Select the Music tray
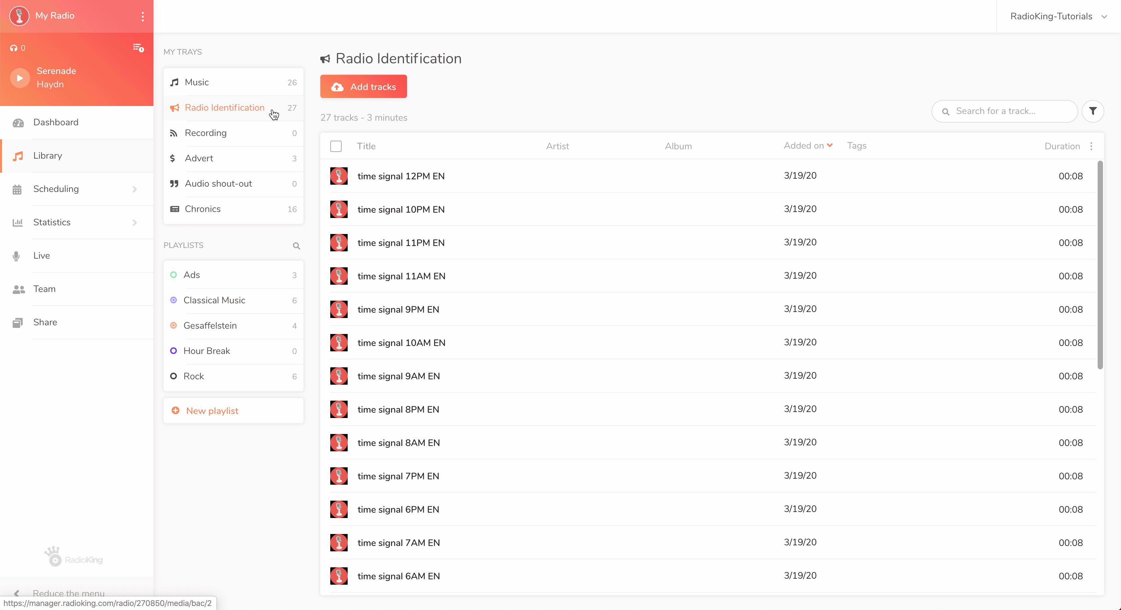Viewport: 1121px width, 610px height. coord(233,82)
